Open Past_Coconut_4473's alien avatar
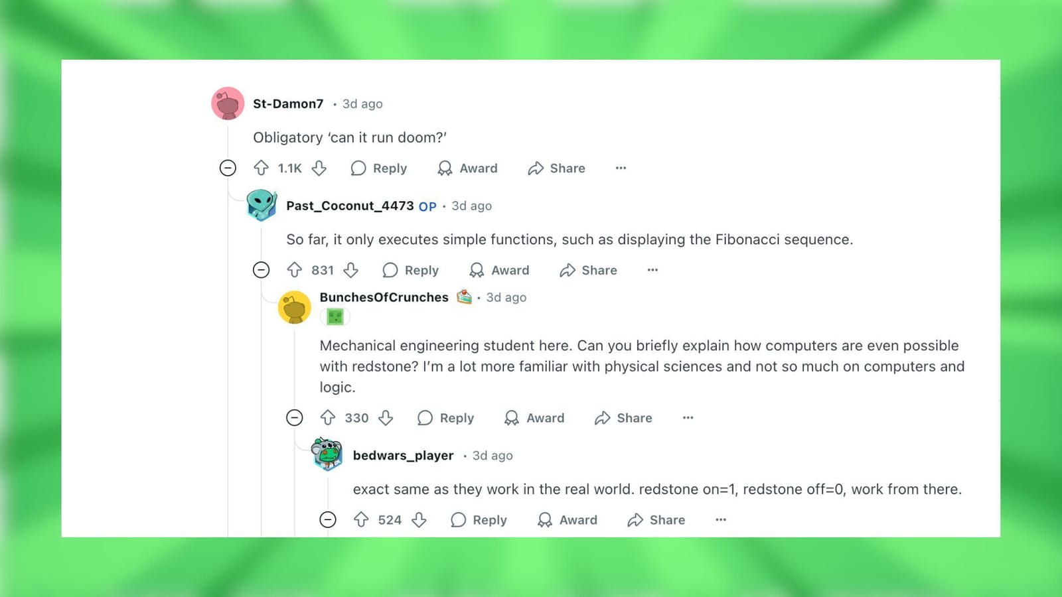The image size is (1062, 597). (262, 205)
